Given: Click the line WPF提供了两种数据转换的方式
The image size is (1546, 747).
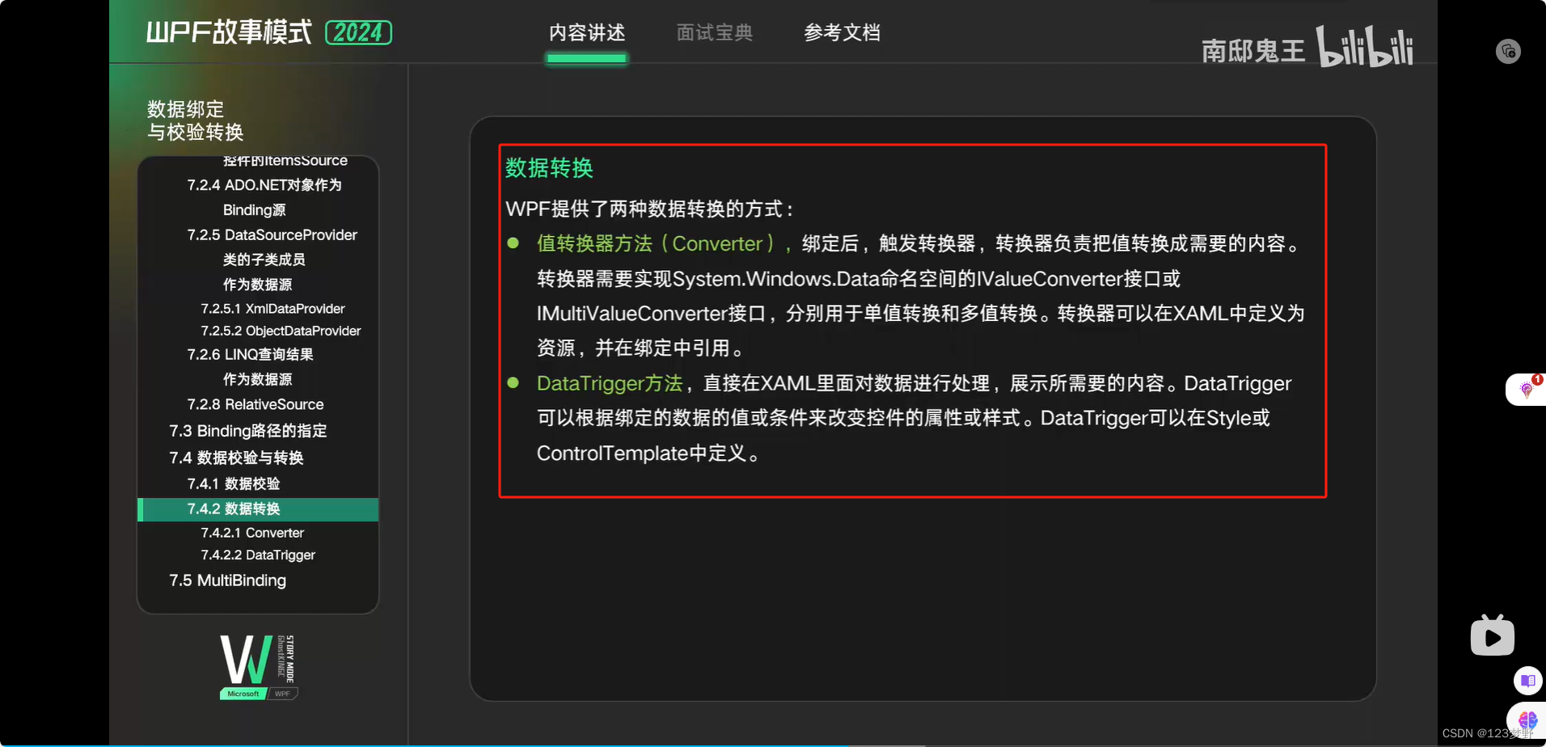Looking at the screenshot, I should coord(650,209).
